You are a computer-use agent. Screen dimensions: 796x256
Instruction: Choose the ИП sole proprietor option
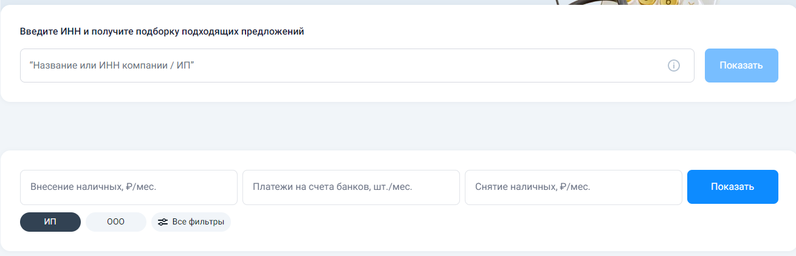coord(50,222)
